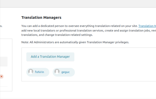Select the geguc username text
This screenshot has height=99, width=156.
point(65,72)
